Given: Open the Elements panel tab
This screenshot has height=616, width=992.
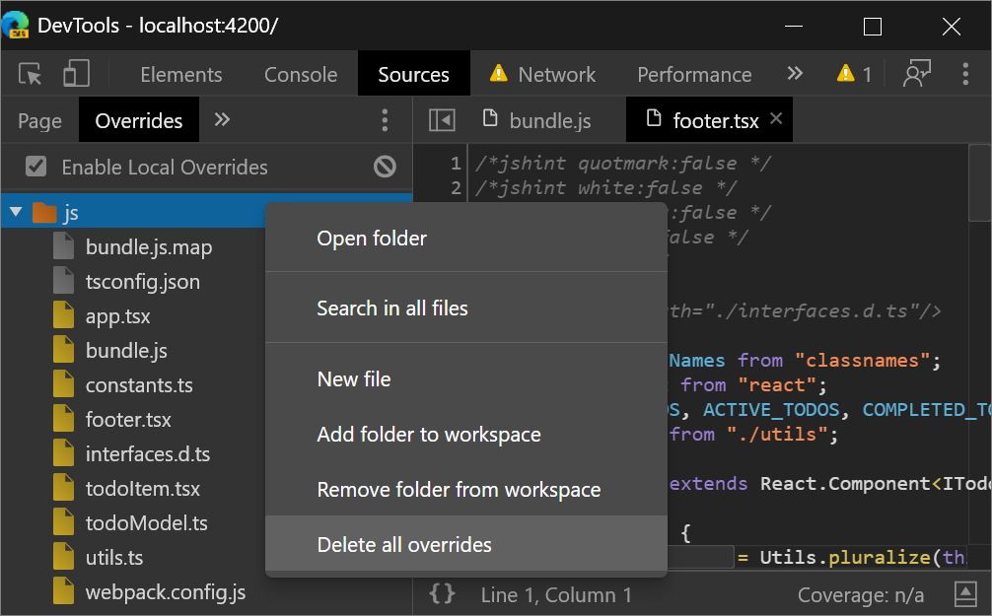Looking at the screenshot, I should [180, 75].
